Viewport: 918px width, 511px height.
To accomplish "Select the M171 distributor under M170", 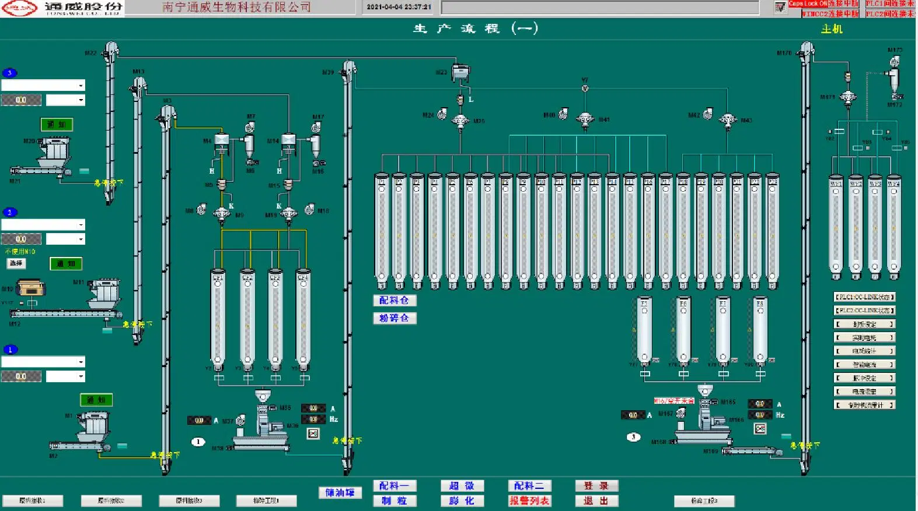I will (x=847, y=98).
